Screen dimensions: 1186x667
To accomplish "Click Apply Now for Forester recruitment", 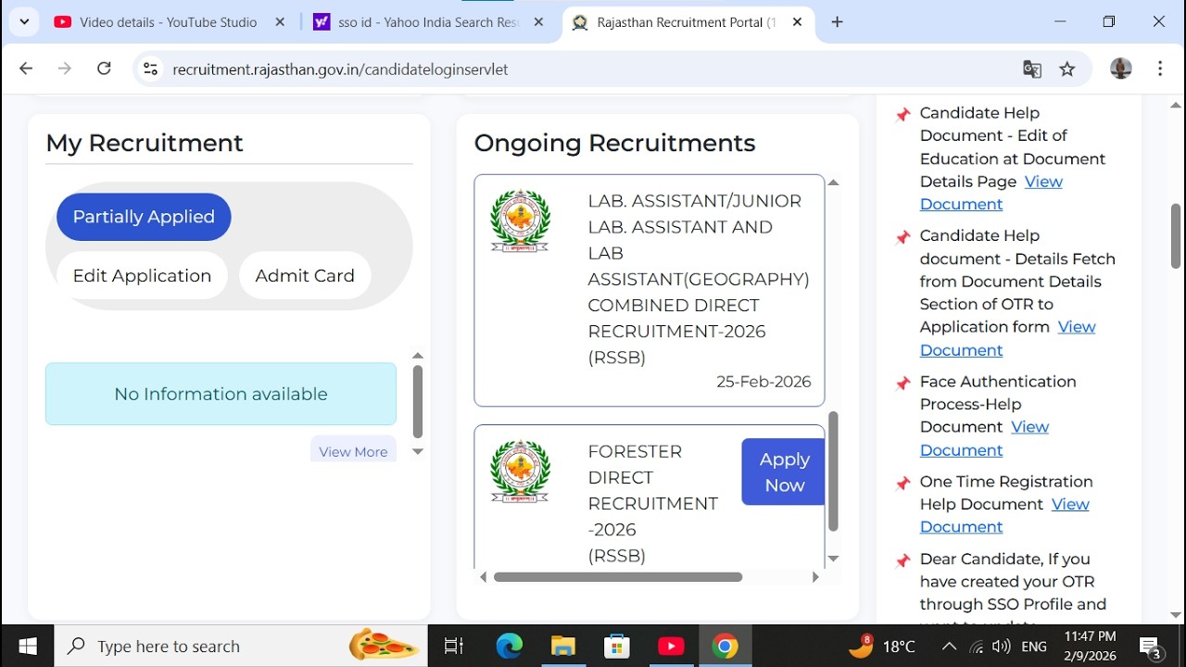I will (784, 472).
